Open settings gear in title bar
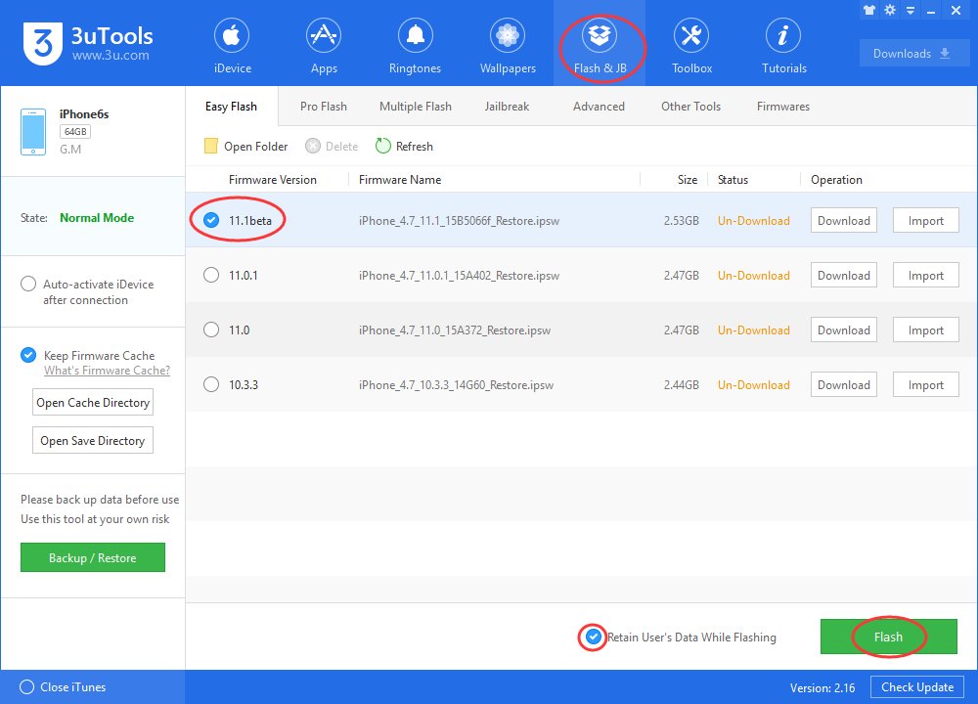 click(x=890, y=10)
